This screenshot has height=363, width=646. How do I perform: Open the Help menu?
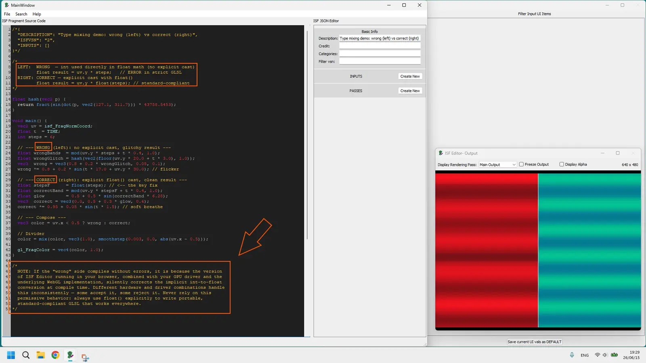pos(37,14)
